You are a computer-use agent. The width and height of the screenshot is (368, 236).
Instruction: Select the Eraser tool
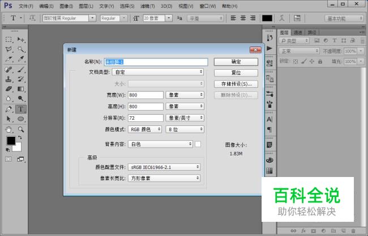[8, 89]
